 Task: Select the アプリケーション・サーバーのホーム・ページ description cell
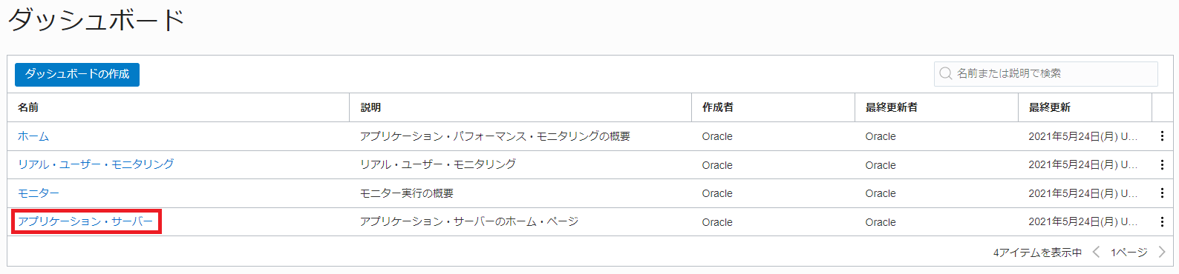click(469, 221)
